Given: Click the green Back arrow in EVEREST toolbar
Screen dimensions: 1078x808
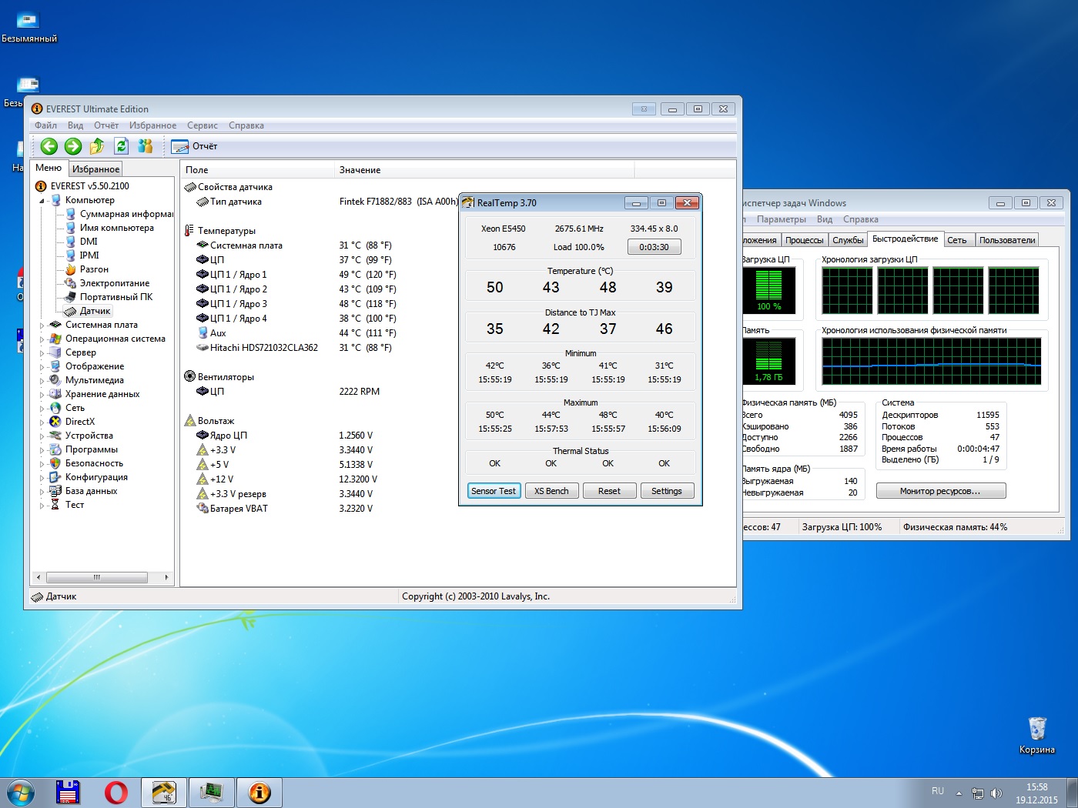Looking at the screenshot, I should click(x=49, y=146).
